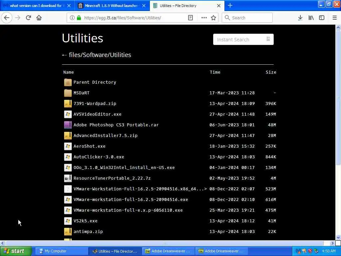The width and height of the screenshot is (341, 256).
Task: Click the Size column header
Action: pos(271,72)
